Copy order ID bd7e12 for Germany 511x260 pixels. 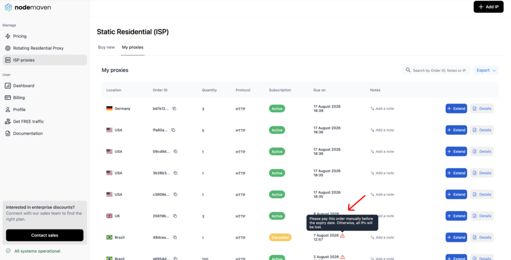[x=174, y=109]
